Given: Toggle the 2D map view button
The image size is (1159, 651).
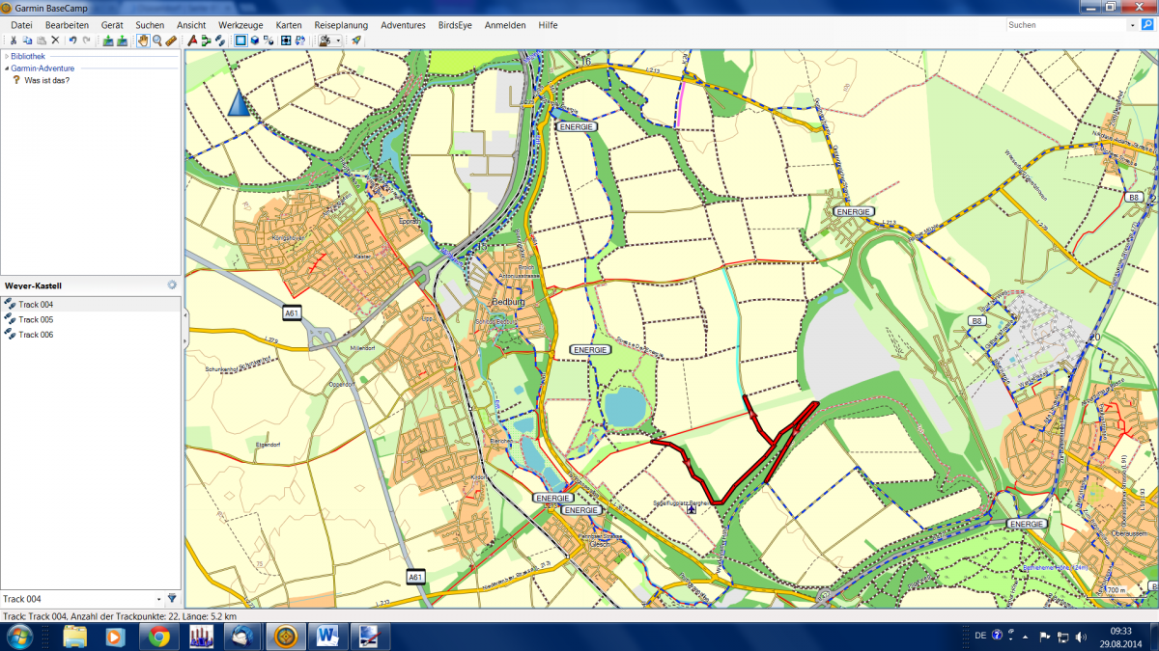Looking at the screenshot, I should [240, 41].
